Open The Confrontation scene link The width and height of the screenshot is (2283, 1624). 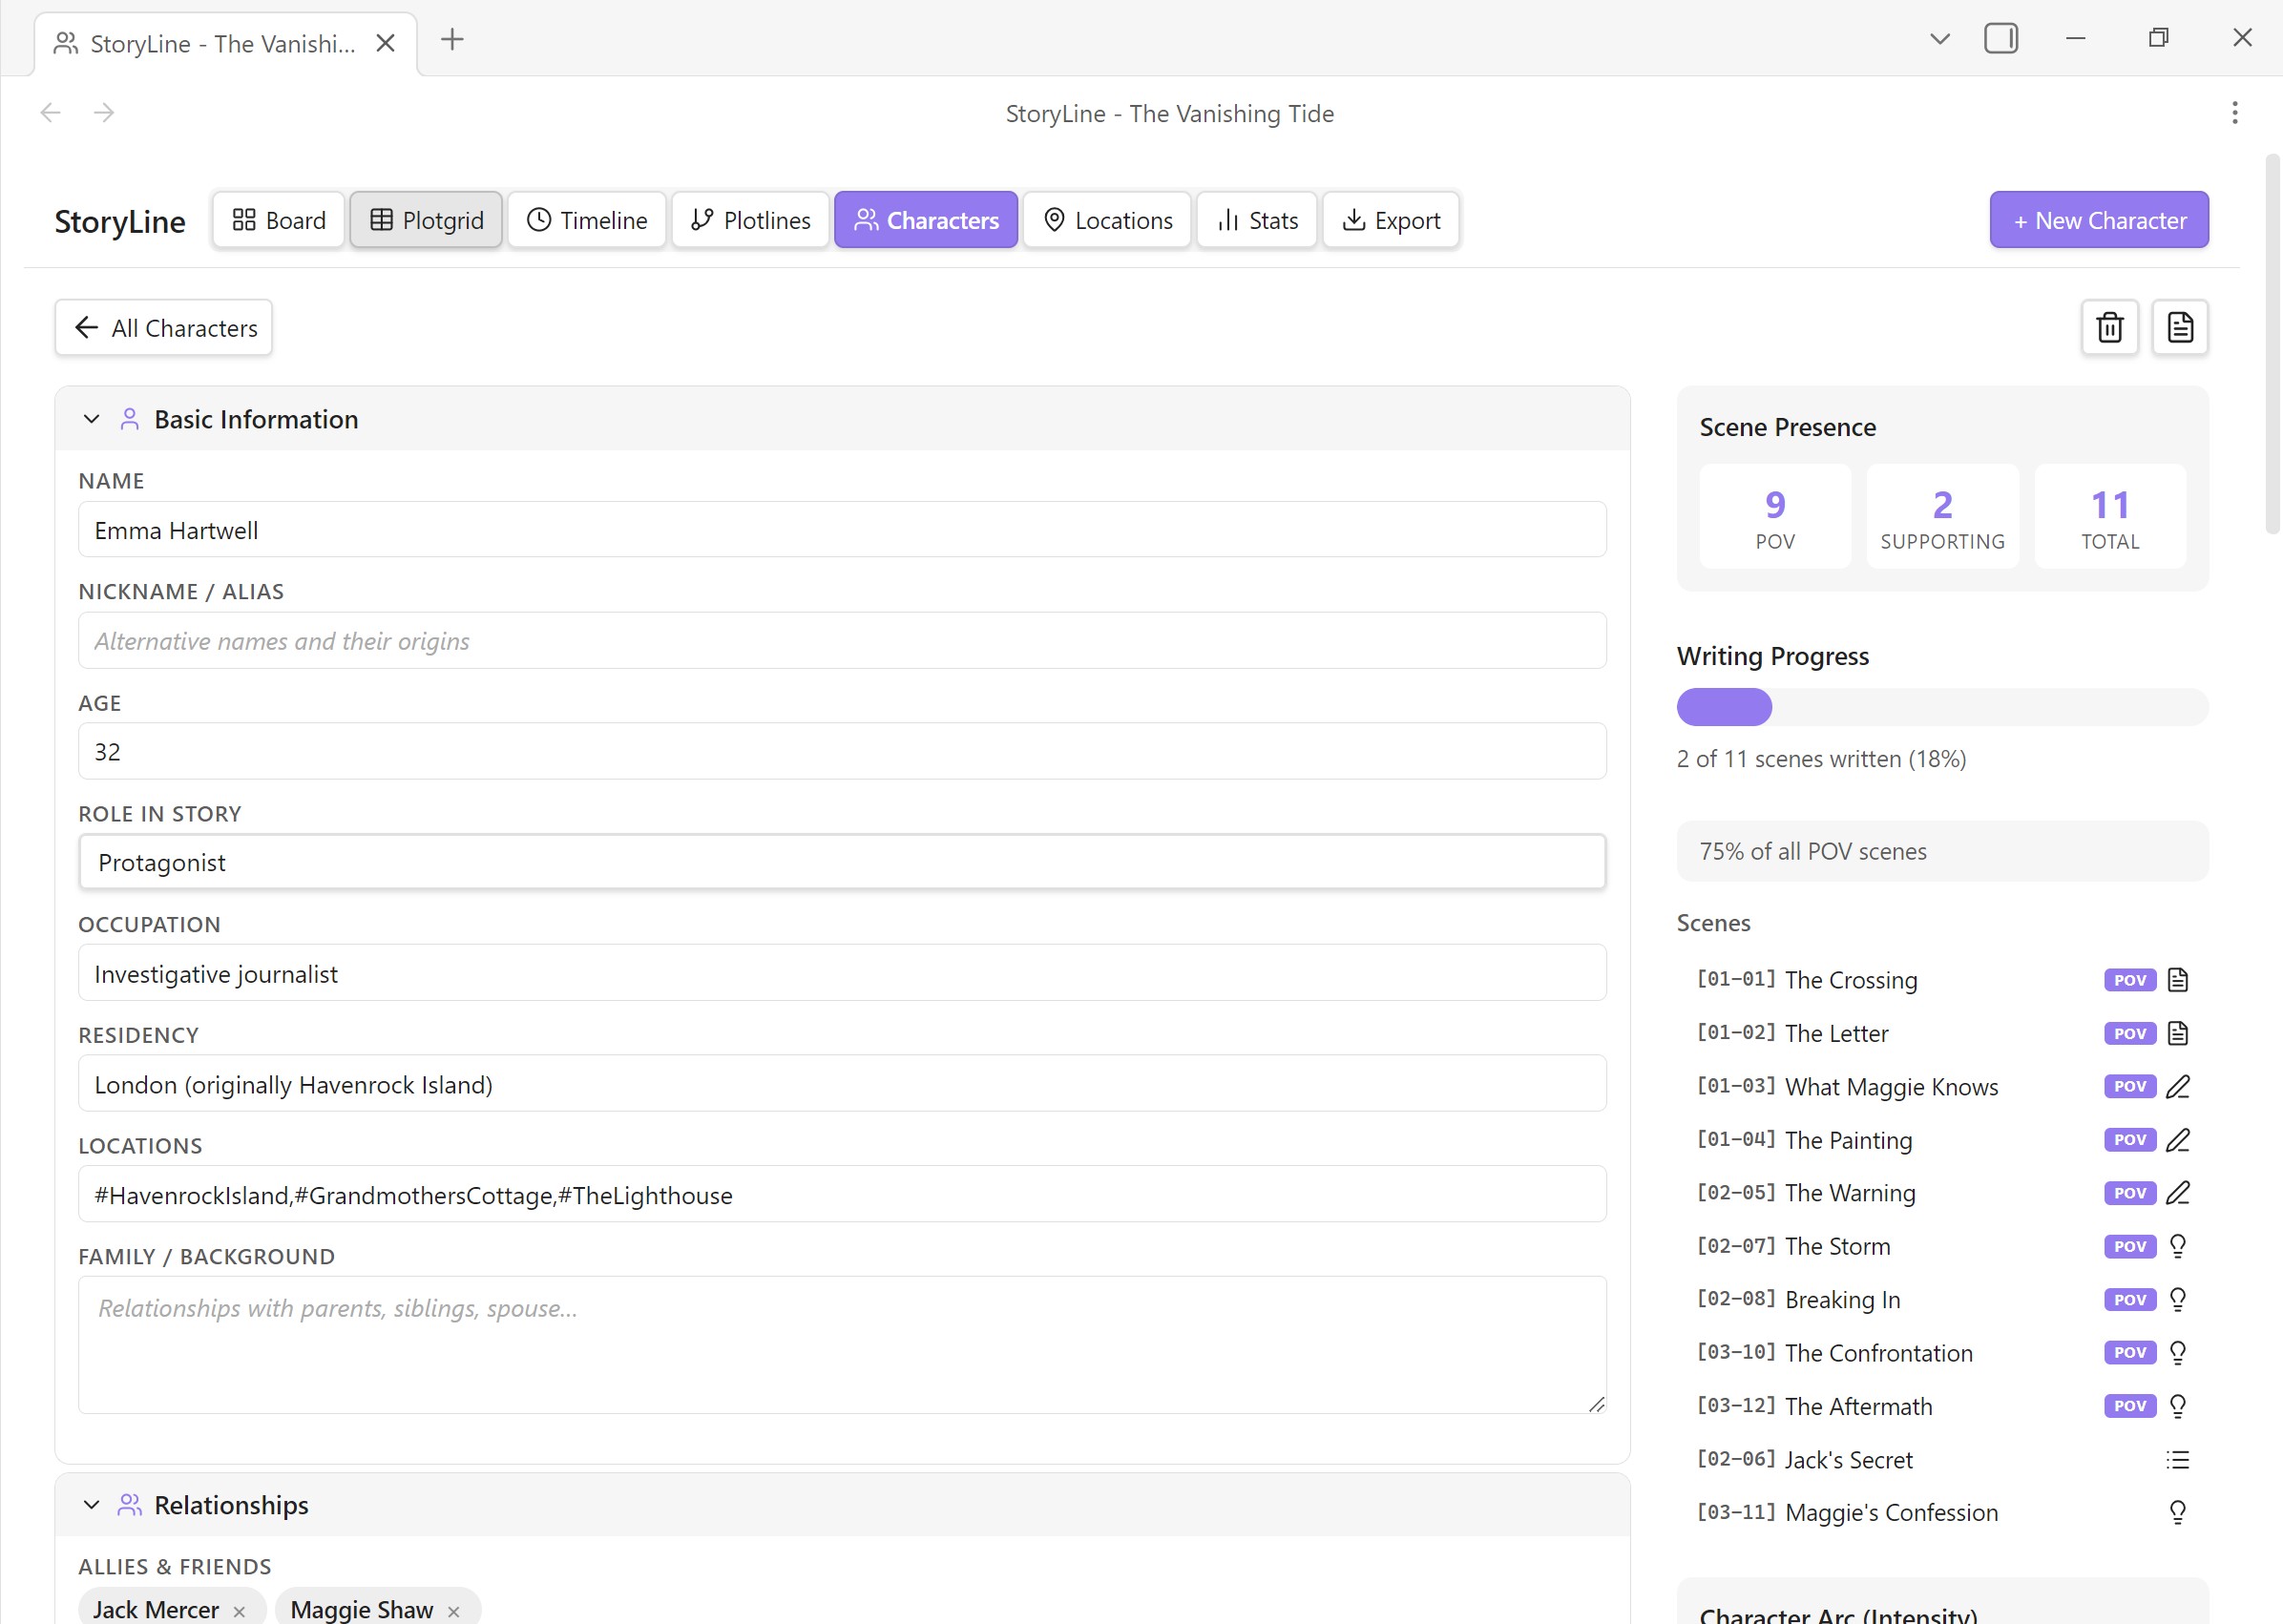click(1877, 1353)
